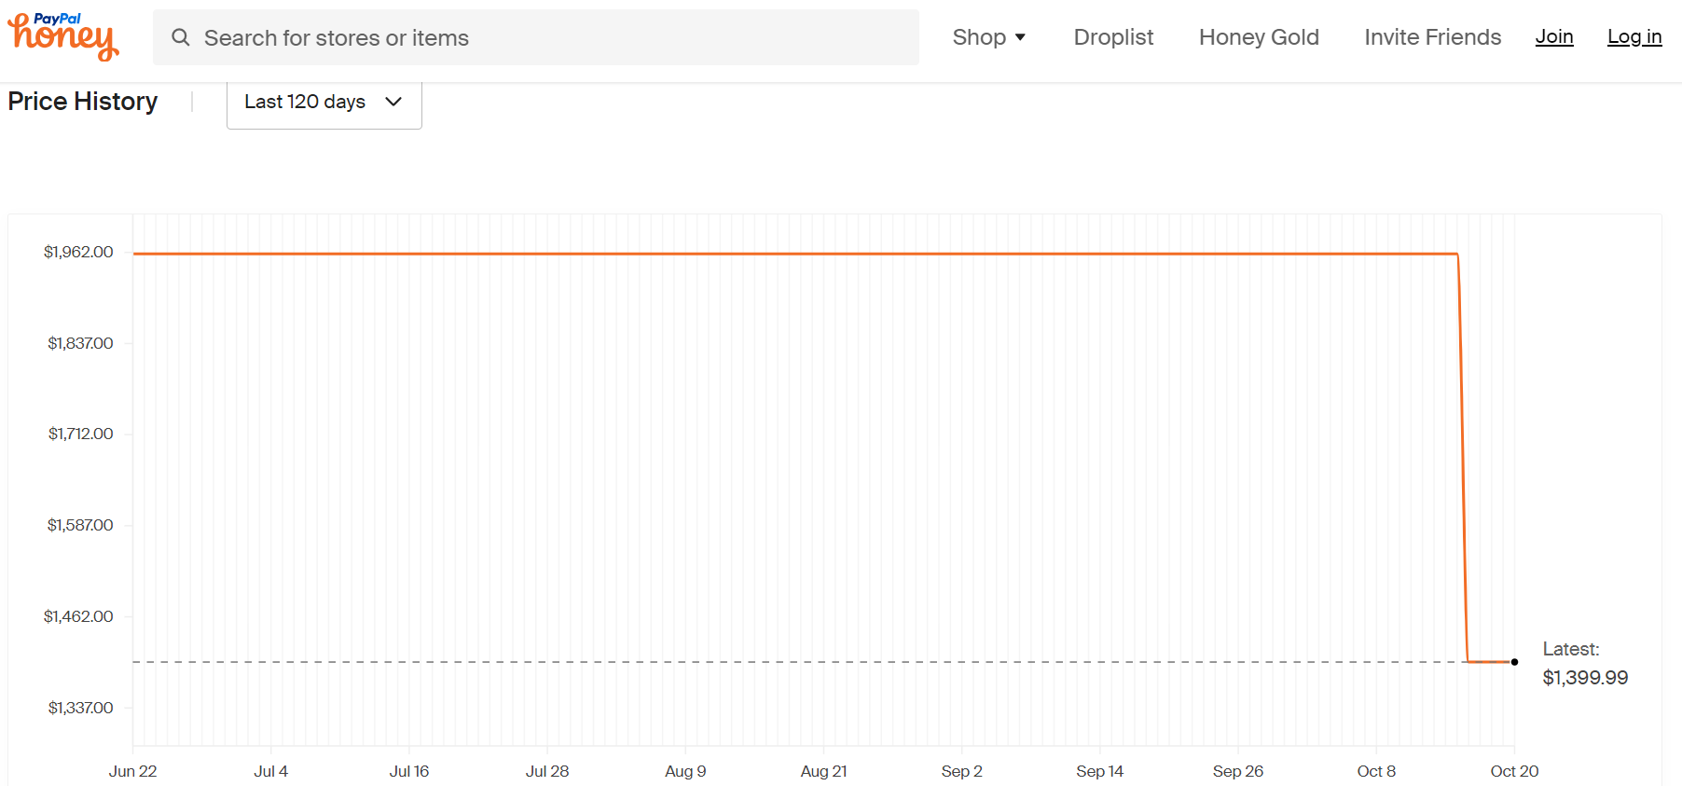This screenshot has height=786, width=1682.
Task: Open the Droplist page
Action: pos(1113,37)
